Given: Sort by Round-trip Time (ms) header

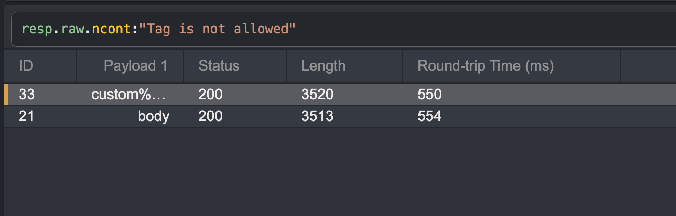Looking at the screenshot, I should click(x=485, y=66).
